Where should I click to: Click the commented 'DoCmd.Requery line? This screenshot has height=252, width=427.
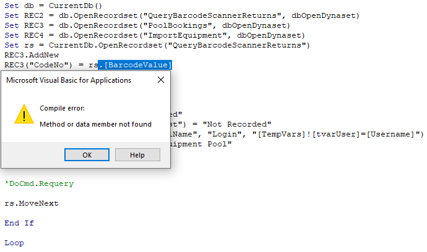39,183
